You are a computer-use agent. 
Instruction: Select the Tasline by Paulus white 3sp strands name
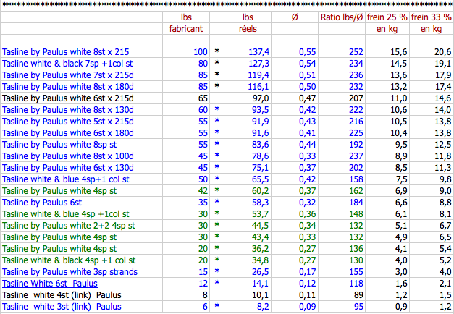70,272
